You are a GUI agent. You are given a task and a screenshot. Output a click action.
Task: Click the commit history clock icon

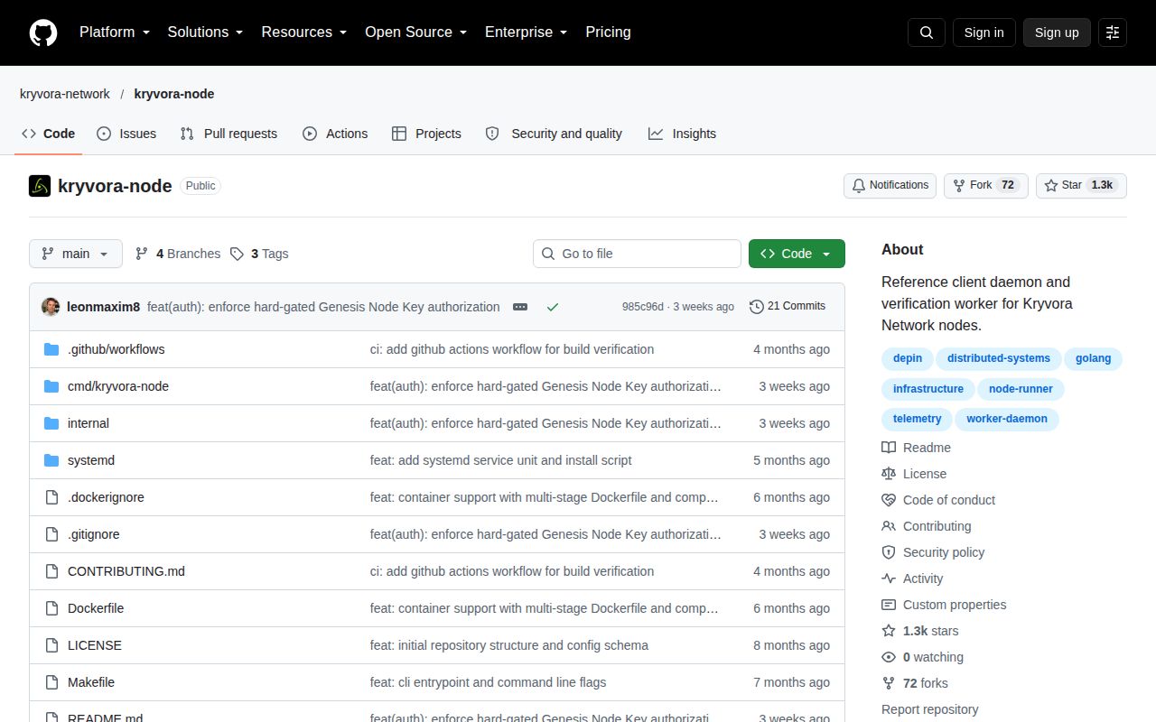click(757, 307)
